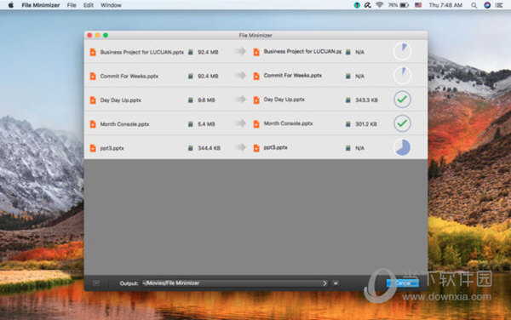Click green checkmark for Month Console.pptx
Viewport: 511px width, 320px height.
[x=402, y=123]
